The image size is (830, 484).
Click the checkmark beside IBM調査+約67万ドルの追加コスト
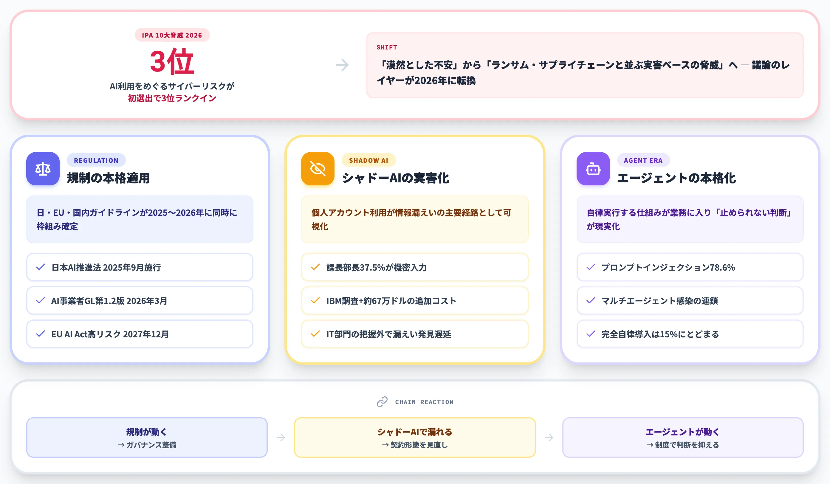(x=315, y=300)
